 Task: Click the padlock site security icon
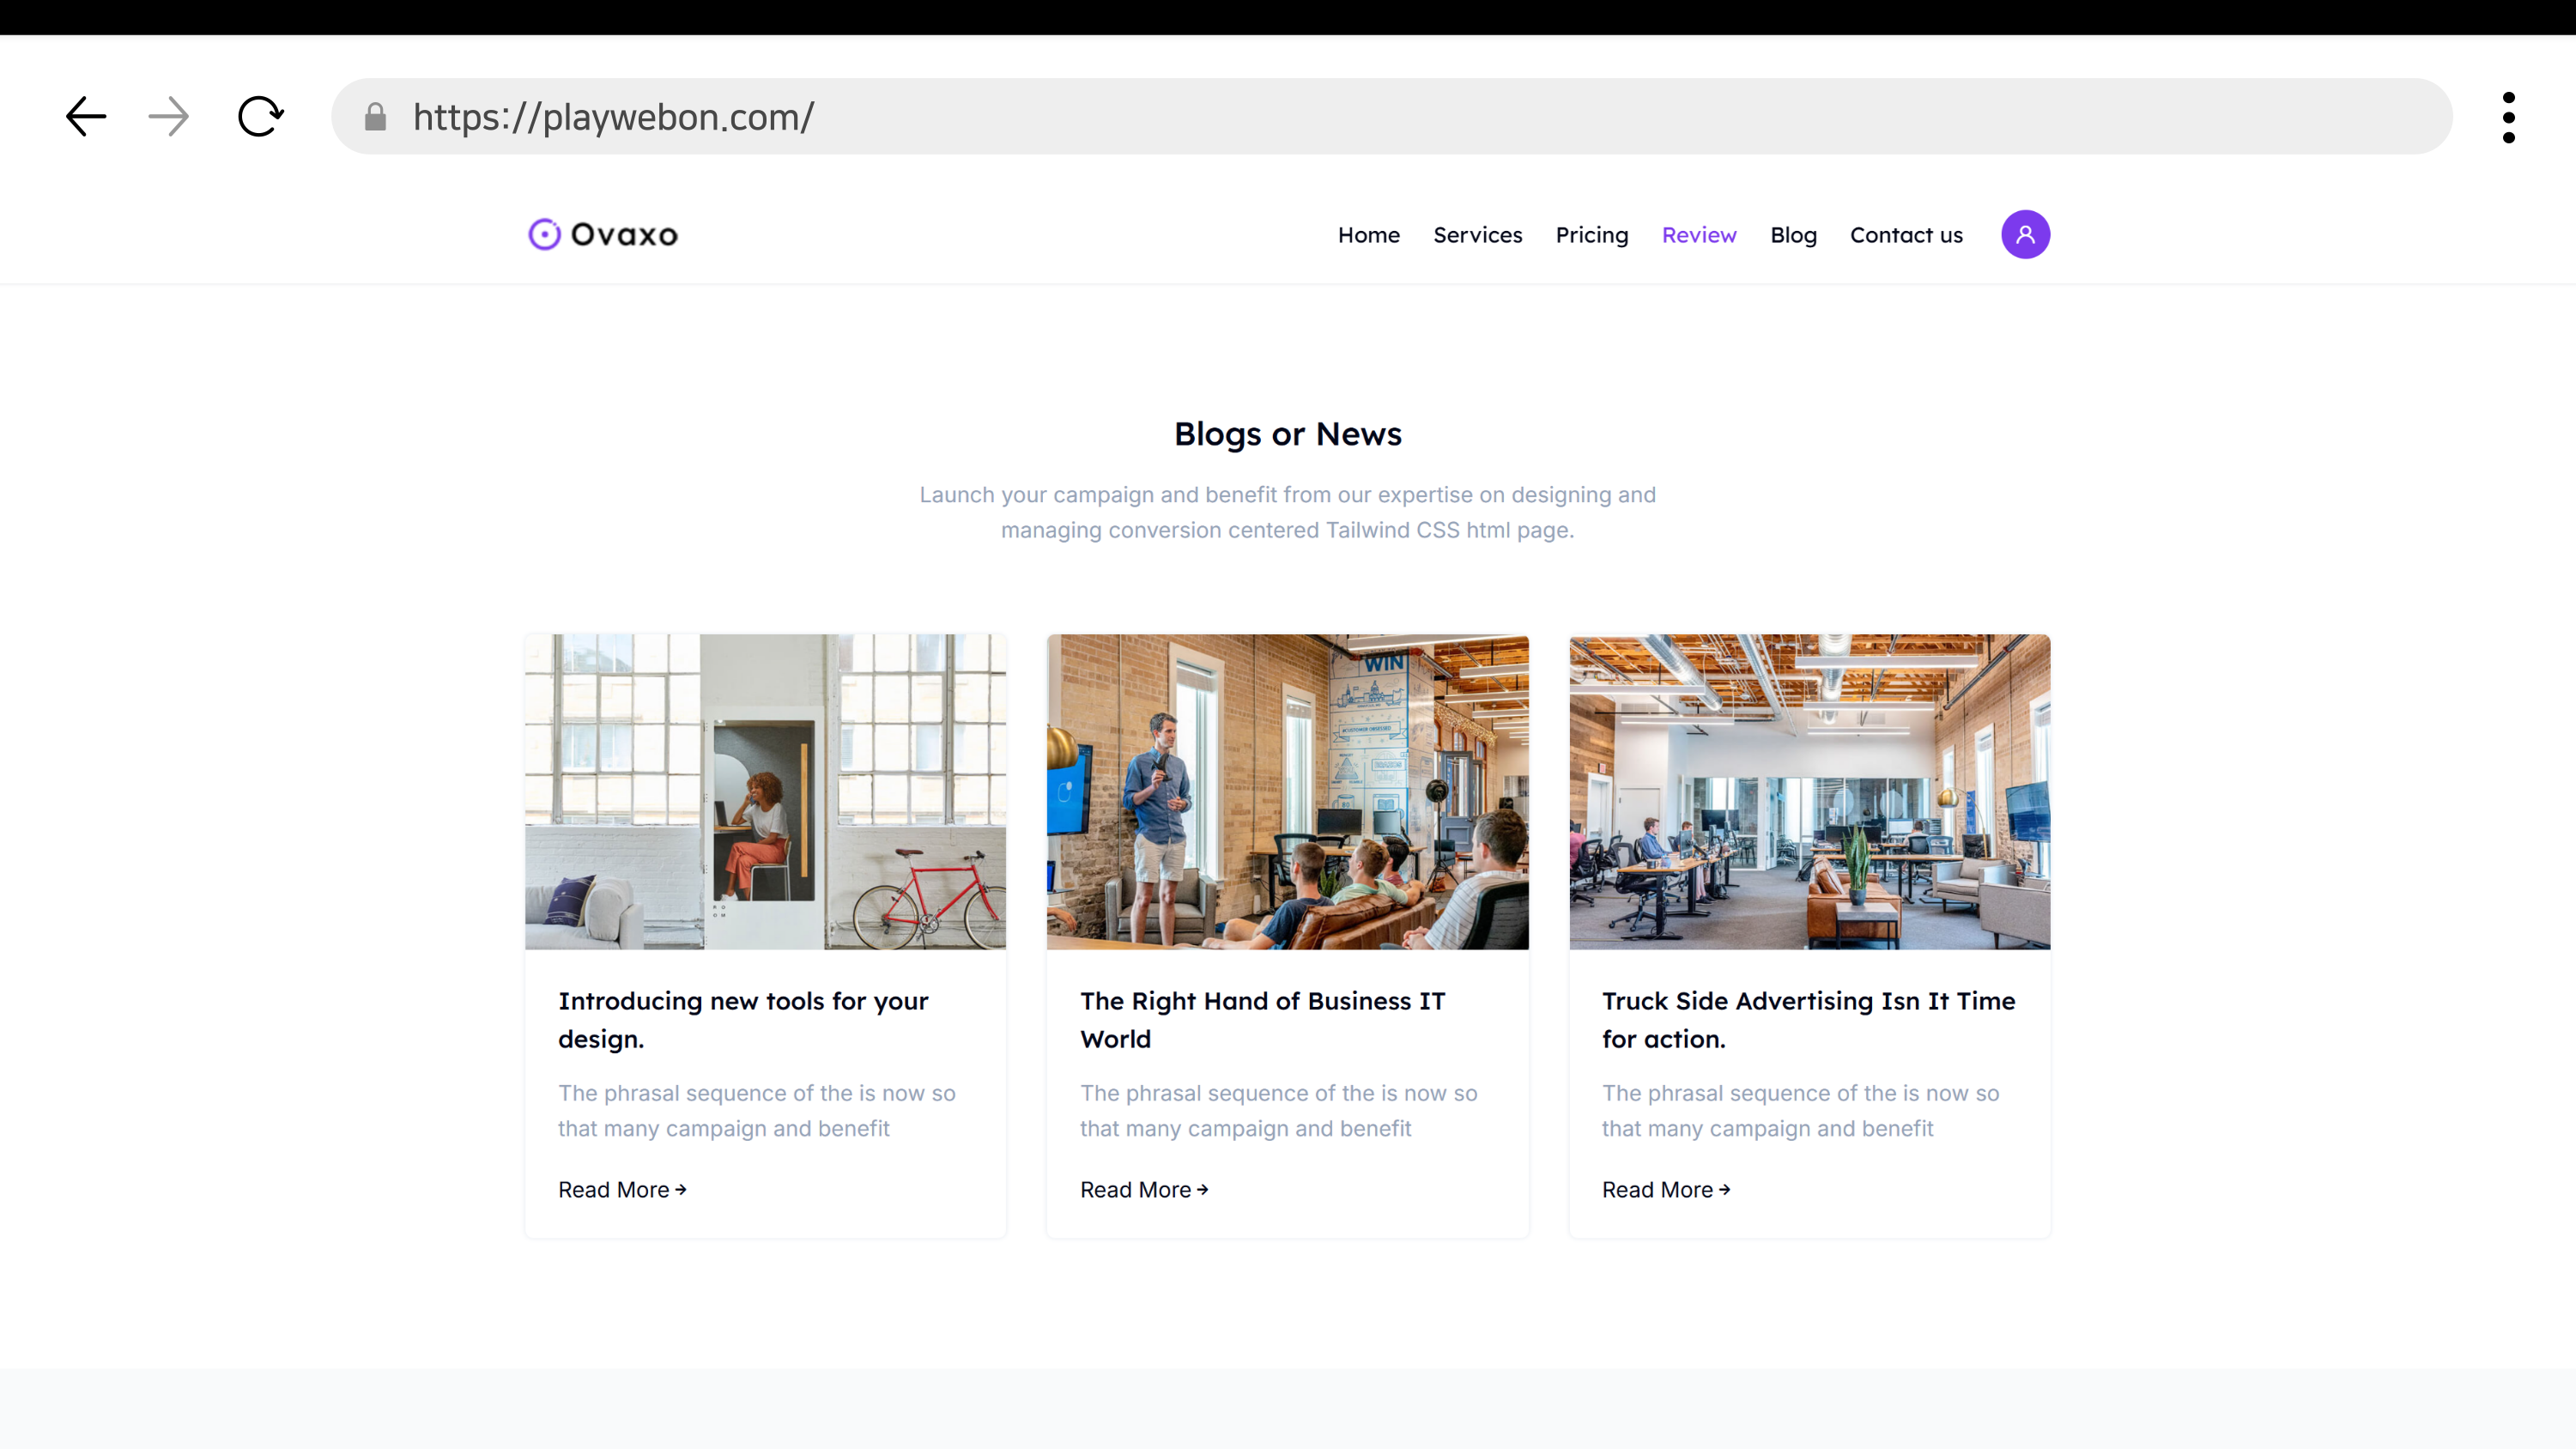pos(375,117)
